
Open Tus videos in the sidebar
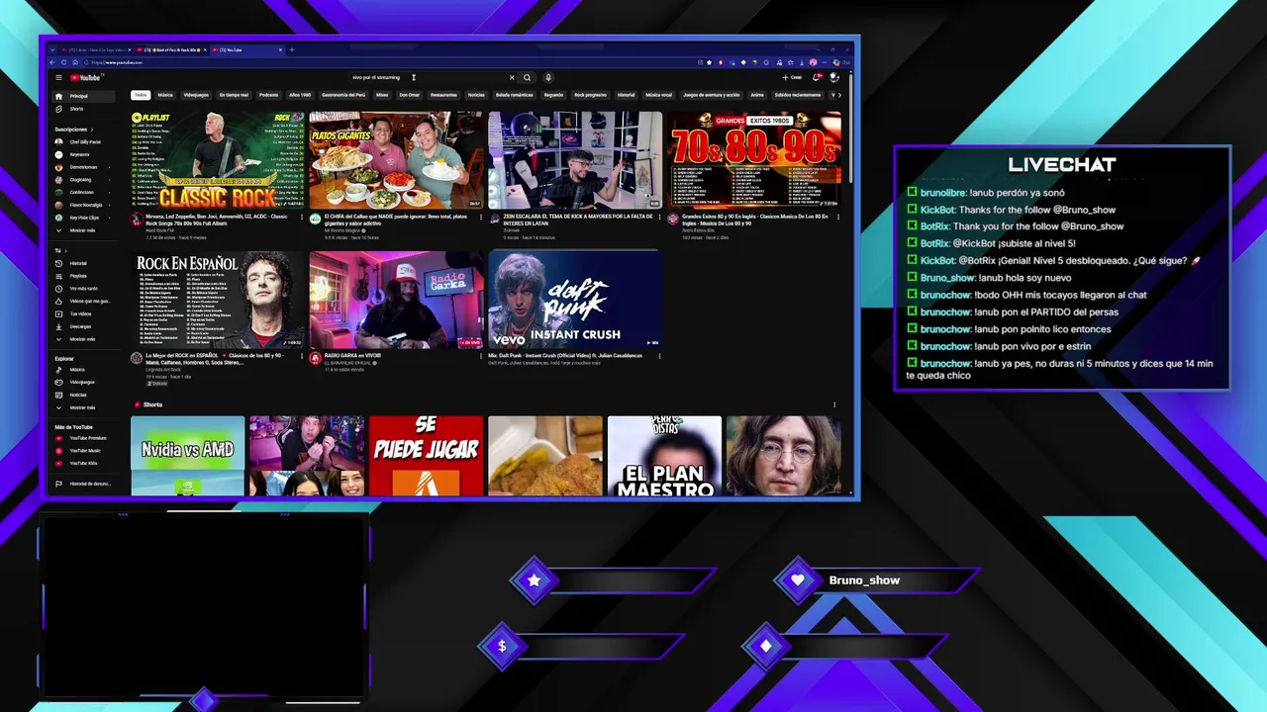(83, 313)
